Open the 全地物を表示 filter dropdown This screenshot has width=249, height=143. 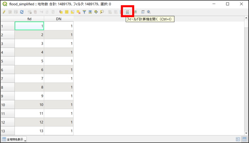[14, 139]
